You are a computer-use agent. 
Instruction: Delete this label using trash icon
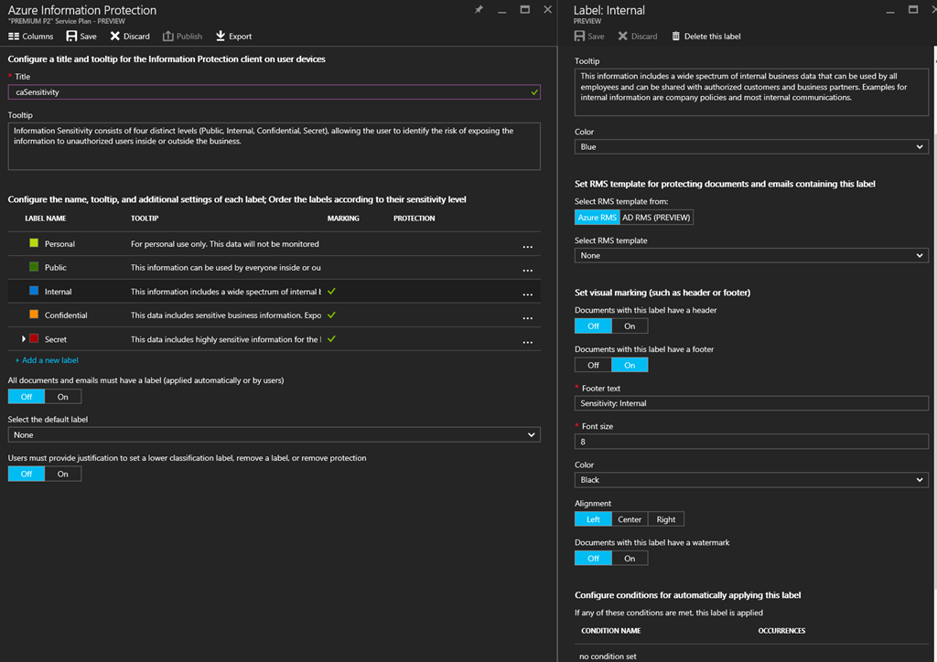(676, 37)
